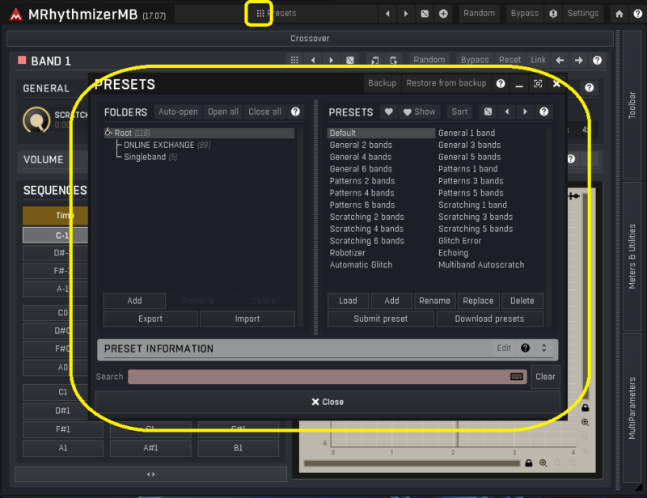This screenshot has width=647, height=498.
Task: Toggle Show favorites filter
Action: 419,112
